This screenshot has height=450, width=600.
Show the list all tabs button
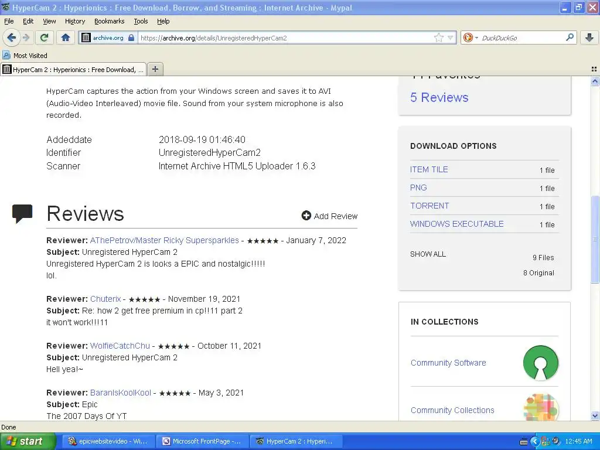(x=594, y=69)
